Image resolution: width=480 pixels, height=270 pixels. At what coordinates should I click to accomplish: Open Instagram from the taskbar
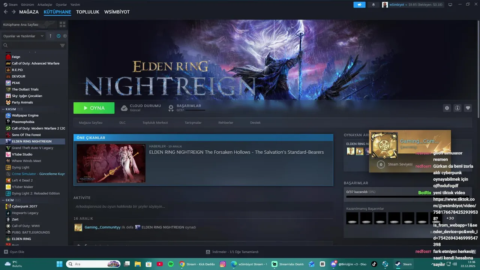223,264
